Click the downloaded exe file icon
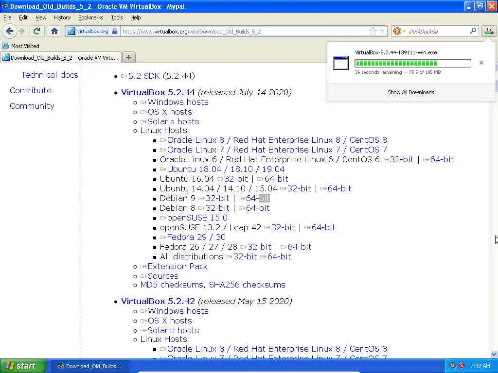Screen dimensions: 498x373 (x=341, y=63)
